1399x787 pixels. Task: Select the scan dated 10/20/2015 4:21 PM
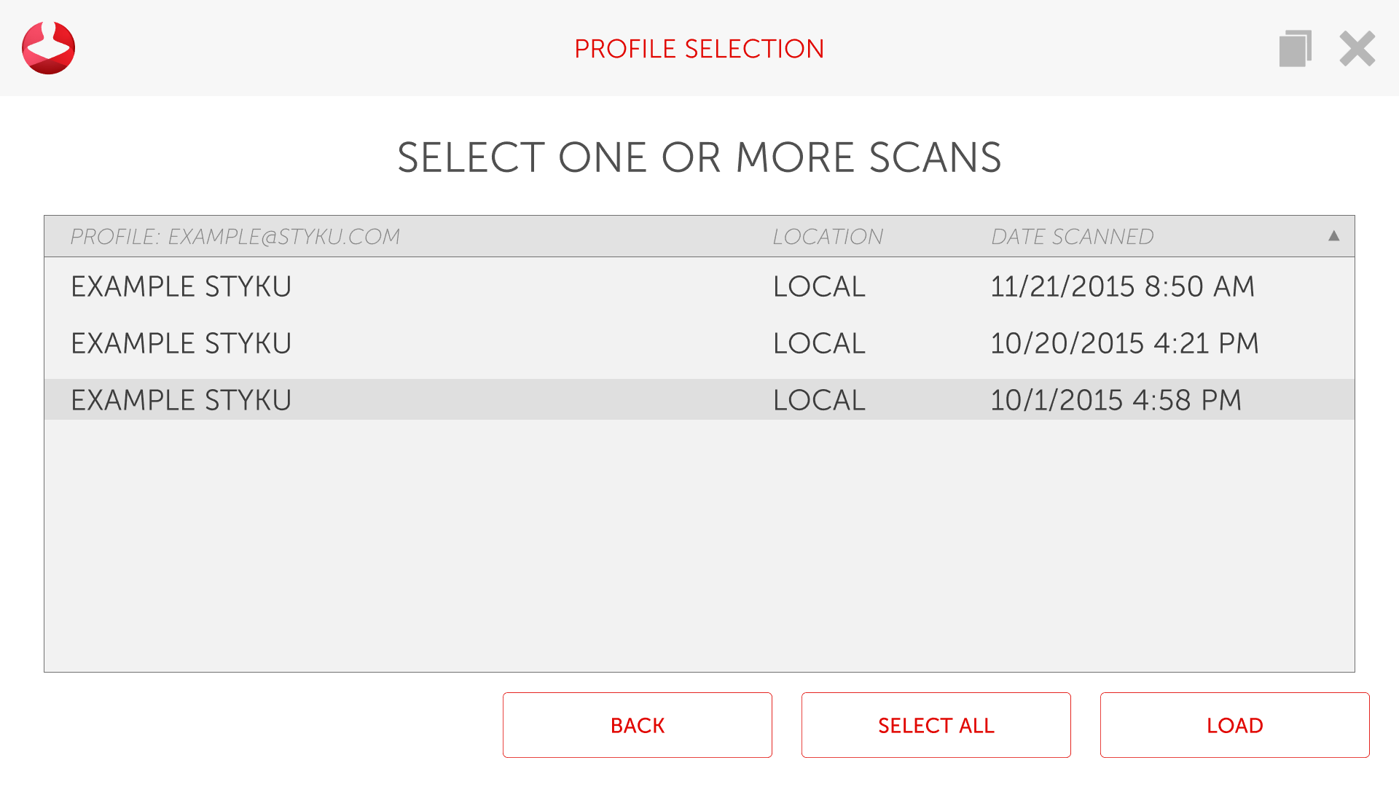1124,343
